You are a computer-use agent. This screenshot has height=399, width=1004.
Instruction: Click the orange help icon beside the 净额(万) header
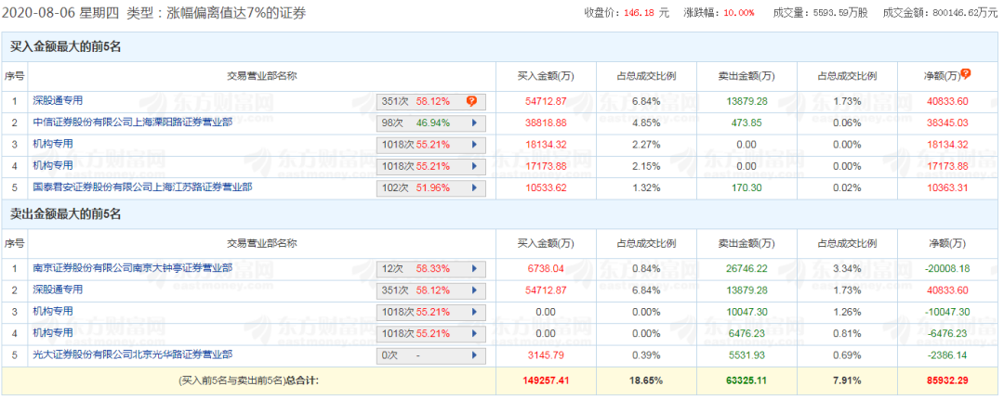pos(966,73)
